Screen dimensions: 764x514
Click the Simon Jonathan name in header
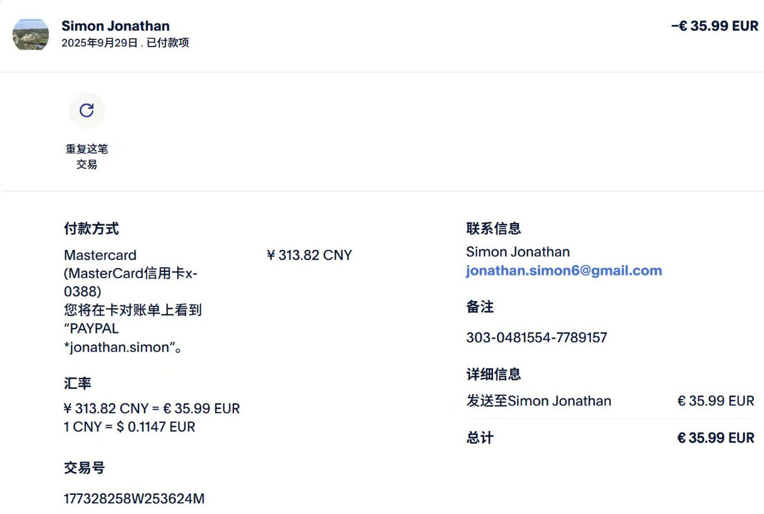pyautogui.click(x=115, y=26)
